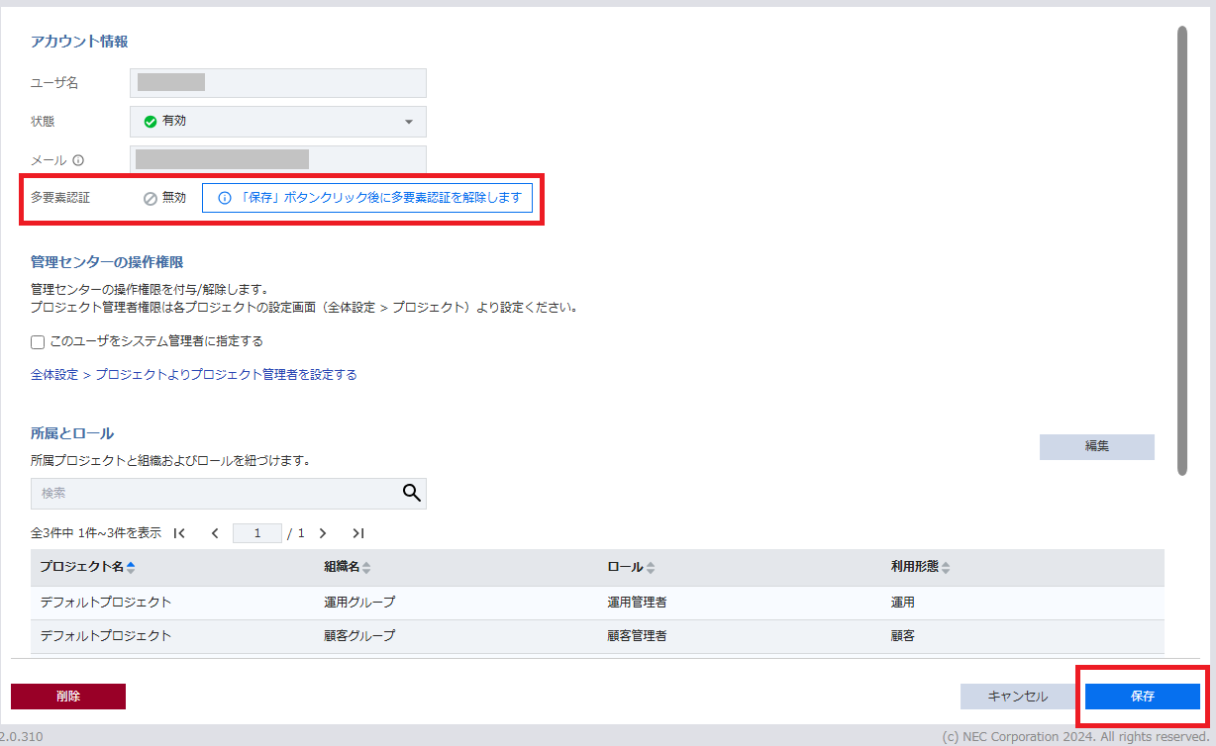Open the プロジェクト管理者を設定する link
Viewport: 1216px width, 746px height.
point(194,375)
